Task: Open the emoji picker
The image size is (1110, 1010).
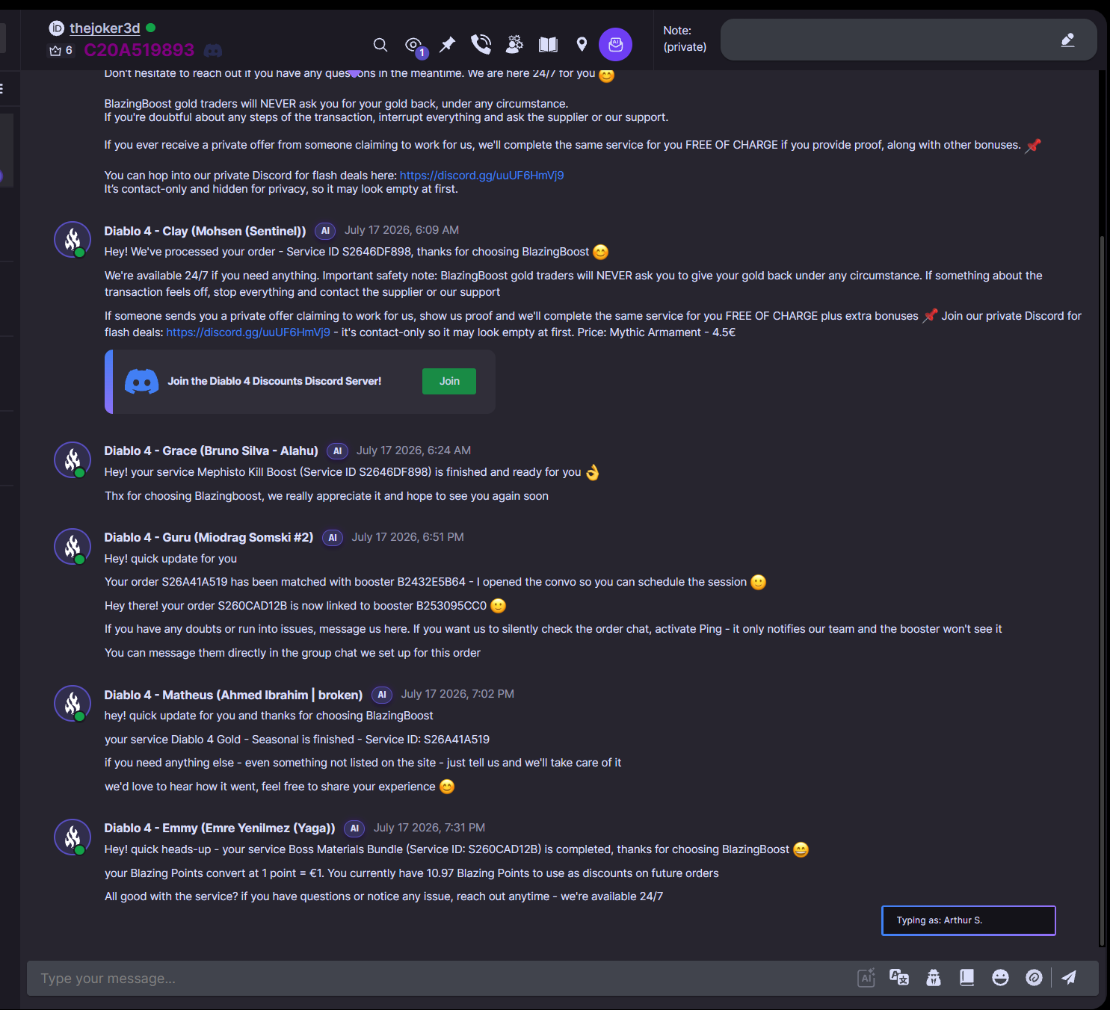Action: (x=1000, y=978)
